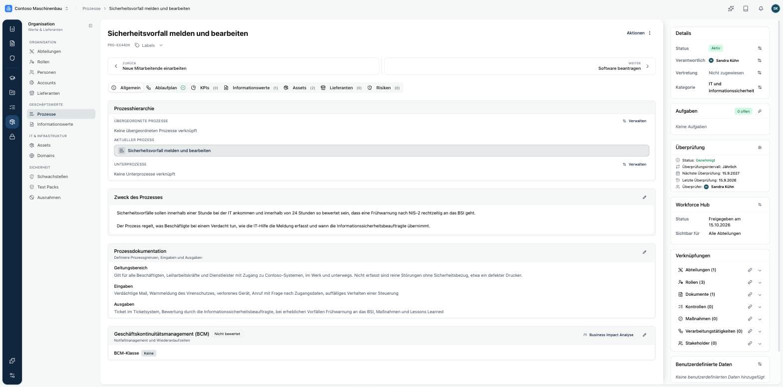Viewport: 783px width, 387px height.
Task: Open Domains in the sidebar
Action: (46, 156)
